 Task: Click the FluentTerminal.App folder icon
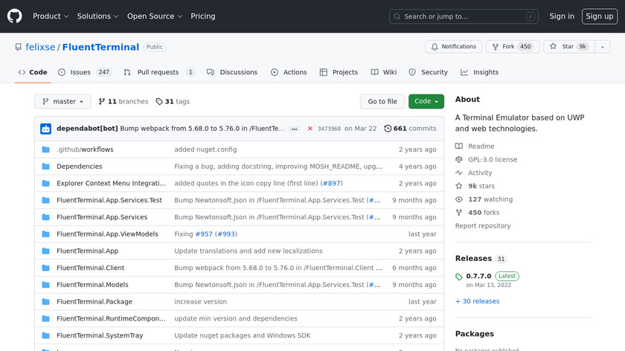point(46,251)
